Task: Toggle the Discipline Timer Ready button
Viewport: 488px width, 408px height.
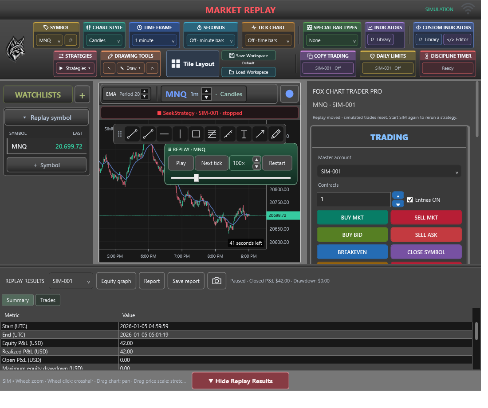Action: 448,68
